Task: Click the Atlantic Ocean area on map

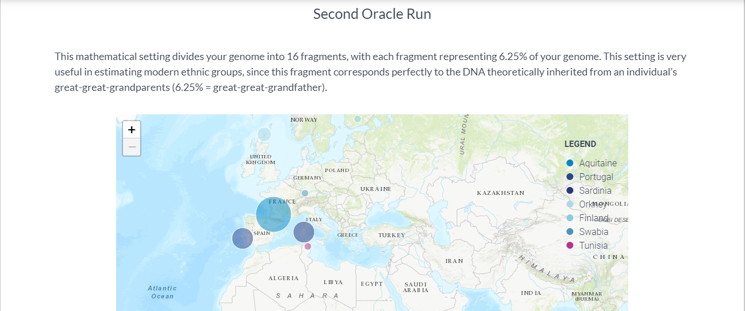Action: 163,292
